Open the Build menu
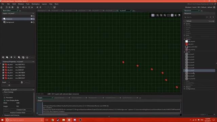The width and height of the screenshot is (217, 122). pos(14,4)
